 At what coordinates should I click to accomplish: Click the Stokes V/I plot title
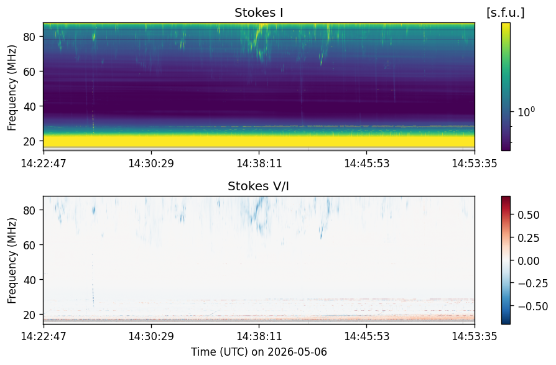(258, 186)
